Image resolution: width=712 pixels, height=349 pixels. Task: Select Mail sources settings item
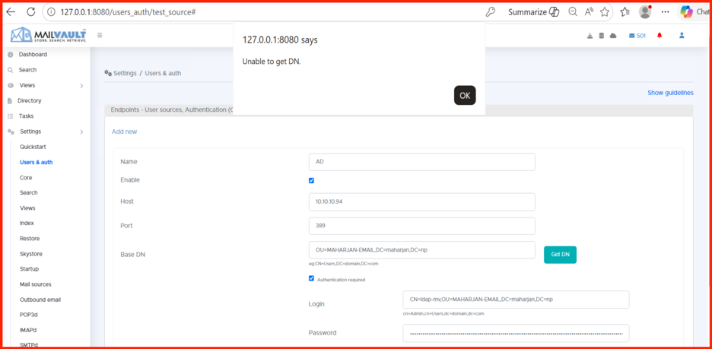(36, 284)
